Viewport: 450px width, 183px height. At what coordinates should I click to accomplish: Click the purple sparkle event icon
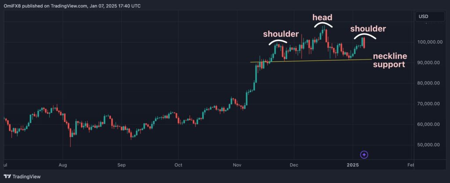(x=364, y=155)
